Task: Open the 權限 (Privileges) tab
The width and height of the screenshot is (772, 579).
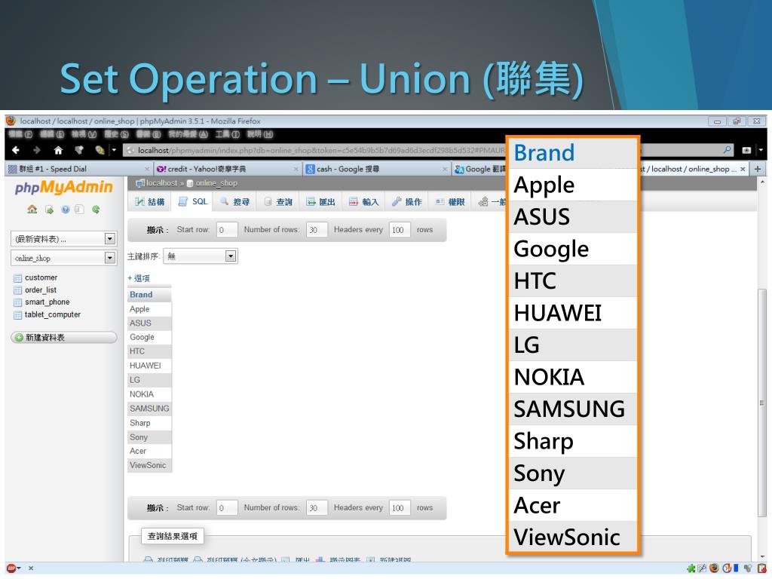Action: 450,202
